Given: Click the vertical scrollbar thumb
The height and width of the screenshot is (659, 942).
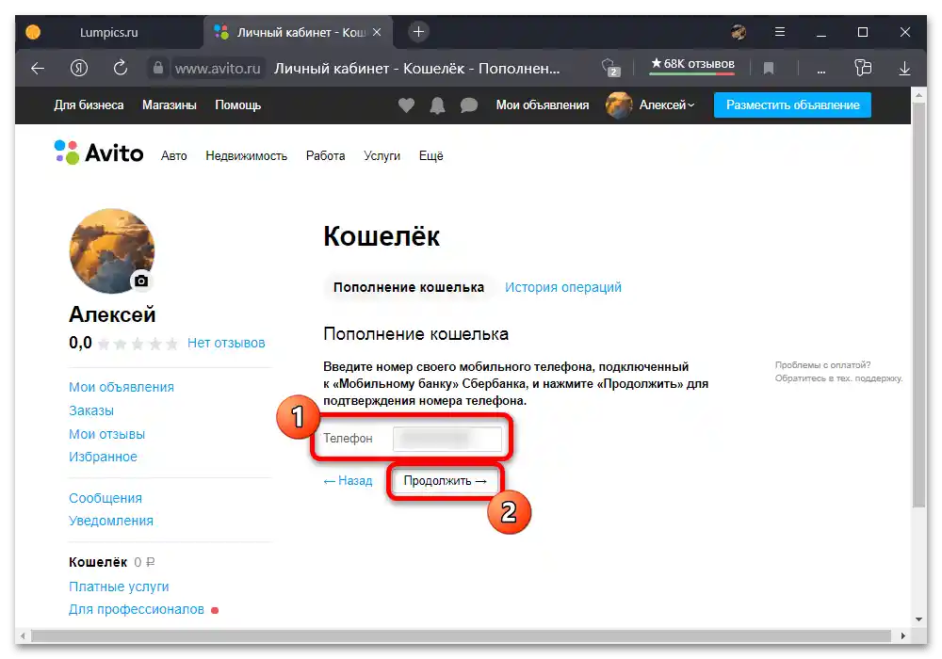Looking at the screenshot, I should 918,305.
